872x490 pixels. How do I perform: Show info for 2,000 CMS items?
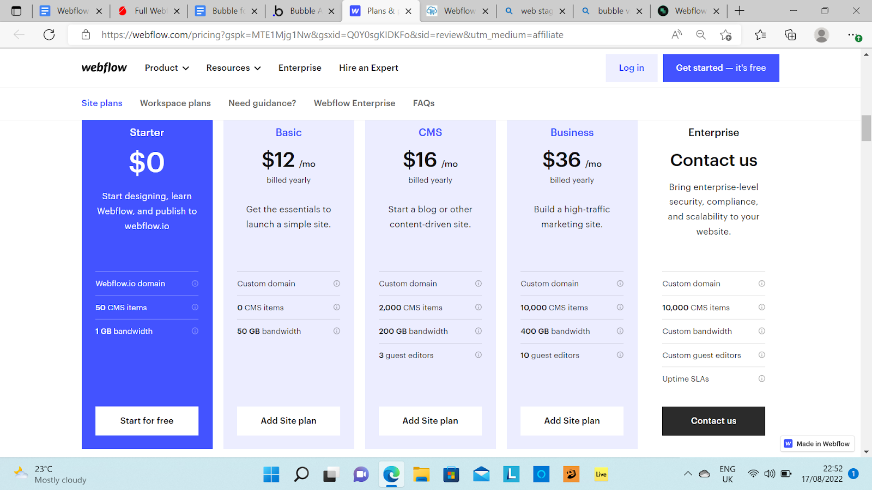tap(479, 308)
